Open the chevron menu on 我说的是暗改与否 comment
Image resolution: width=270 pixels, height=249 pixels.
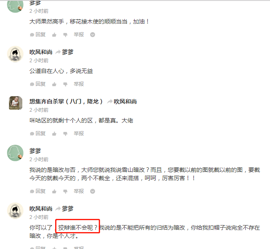tap(93, 191)
